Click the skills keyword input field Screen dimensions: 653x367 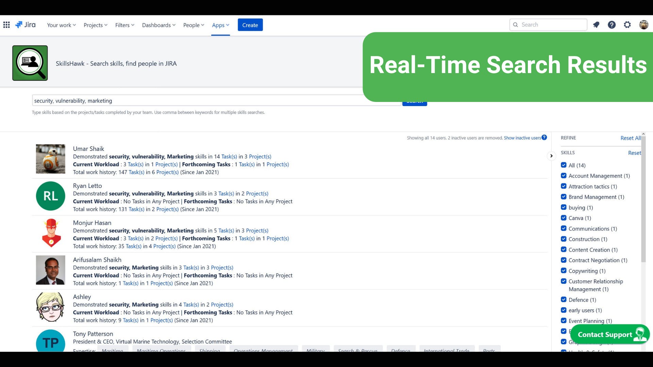click(x=204, y=101)
